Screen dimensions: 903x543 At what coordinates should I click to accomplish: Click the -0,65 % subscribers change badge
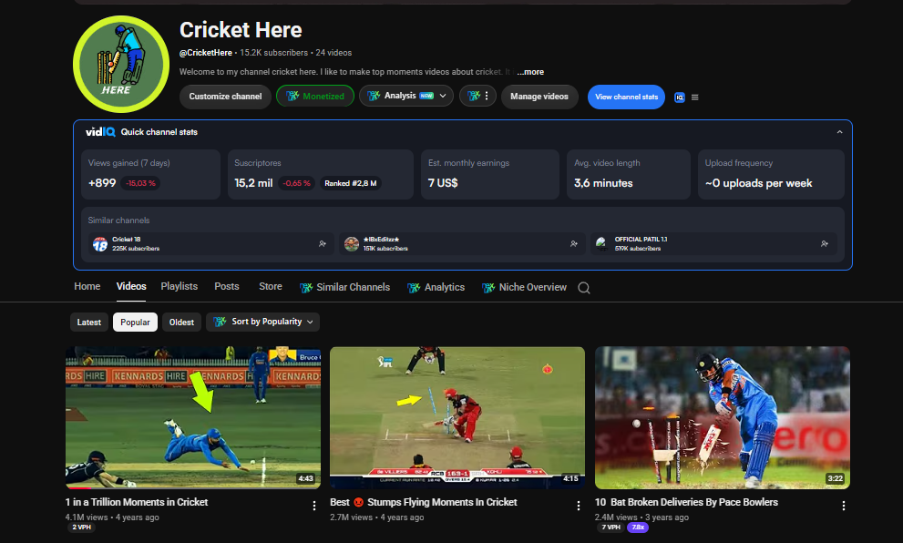click(296, 183)
